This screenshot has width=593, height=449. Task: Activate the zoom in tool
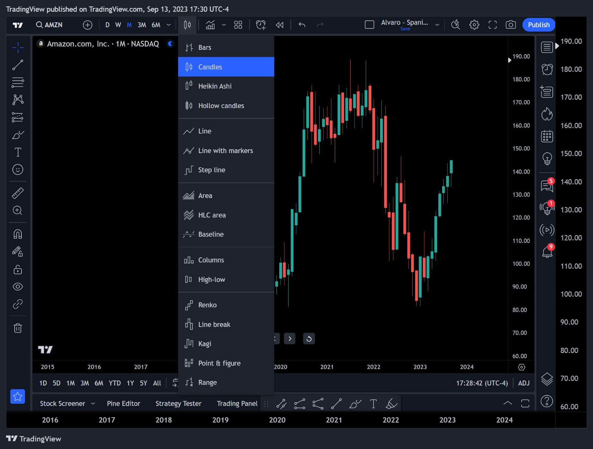click(x=18, y=211)
